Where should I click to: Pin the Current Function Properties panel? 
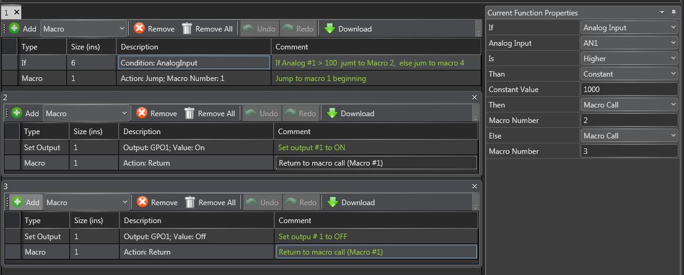coord(673,12)
